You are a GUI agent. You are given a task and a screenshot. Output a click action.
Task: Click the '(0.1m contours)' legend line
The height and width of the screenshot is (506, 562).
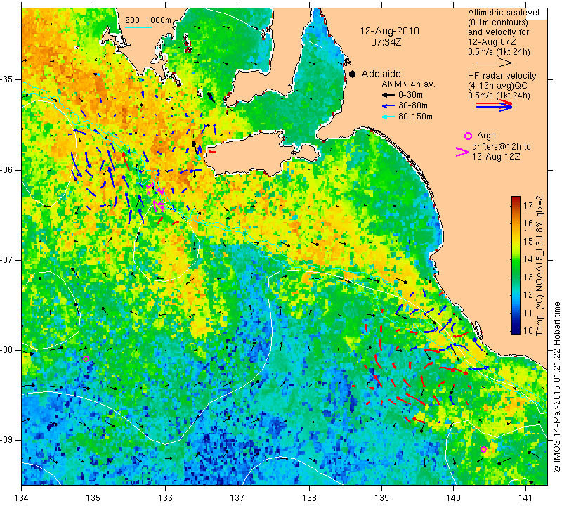tap(498, 22)
